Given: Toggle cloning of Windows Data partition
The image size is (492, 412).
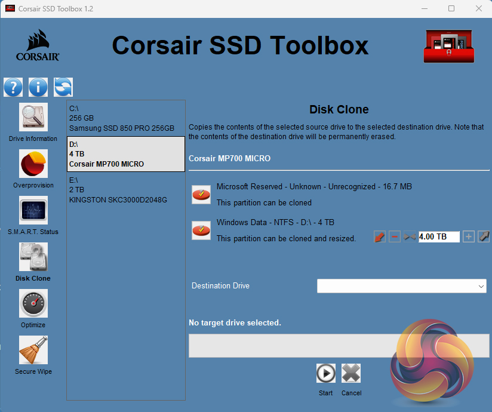Looking at the screenshot, I should click(201, 230).
